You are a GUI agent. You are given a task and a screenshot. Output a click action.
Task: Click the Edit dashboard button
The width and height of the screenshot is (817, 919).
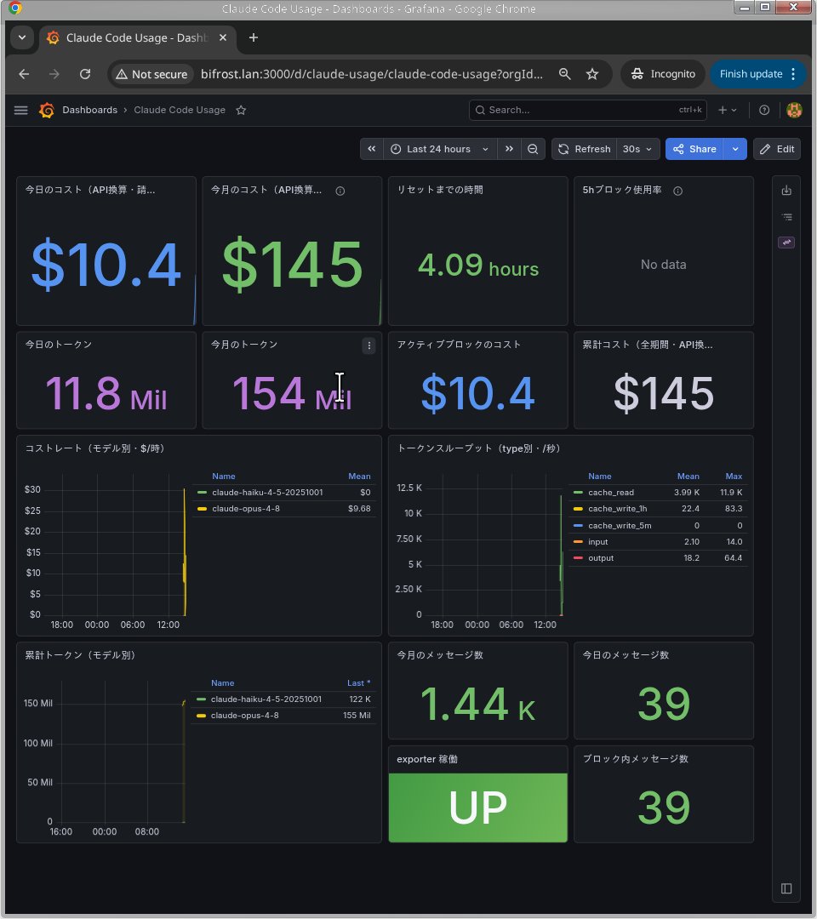pos(777,149)
